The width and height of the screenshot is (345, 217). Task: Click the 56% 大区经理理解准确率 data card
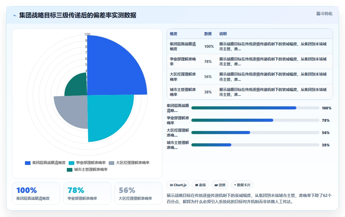(138, 193)
